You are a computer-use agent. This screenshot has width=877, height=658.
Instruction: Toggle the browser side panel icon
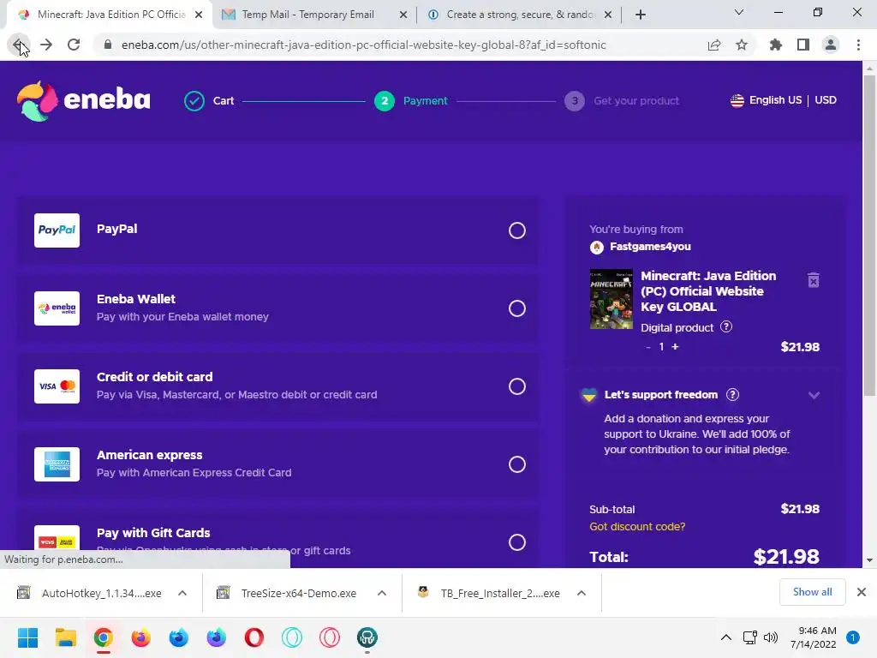point(803,45)
